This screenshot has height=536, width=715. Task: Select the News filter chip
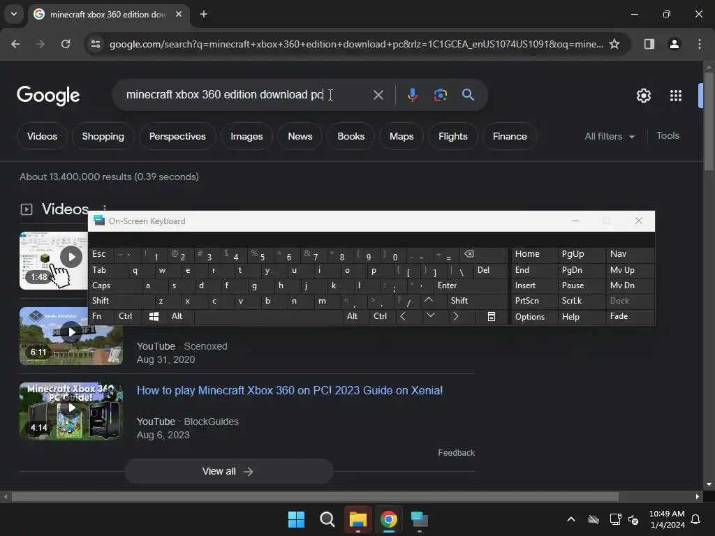coord(300,136)
